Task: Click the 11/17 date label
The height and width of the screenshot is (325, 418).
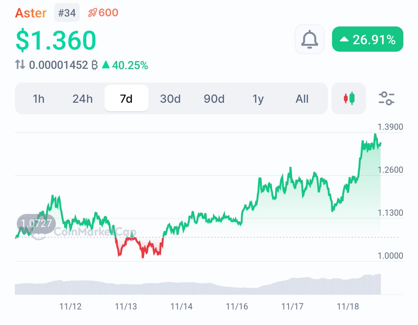Action: (293, 307)
